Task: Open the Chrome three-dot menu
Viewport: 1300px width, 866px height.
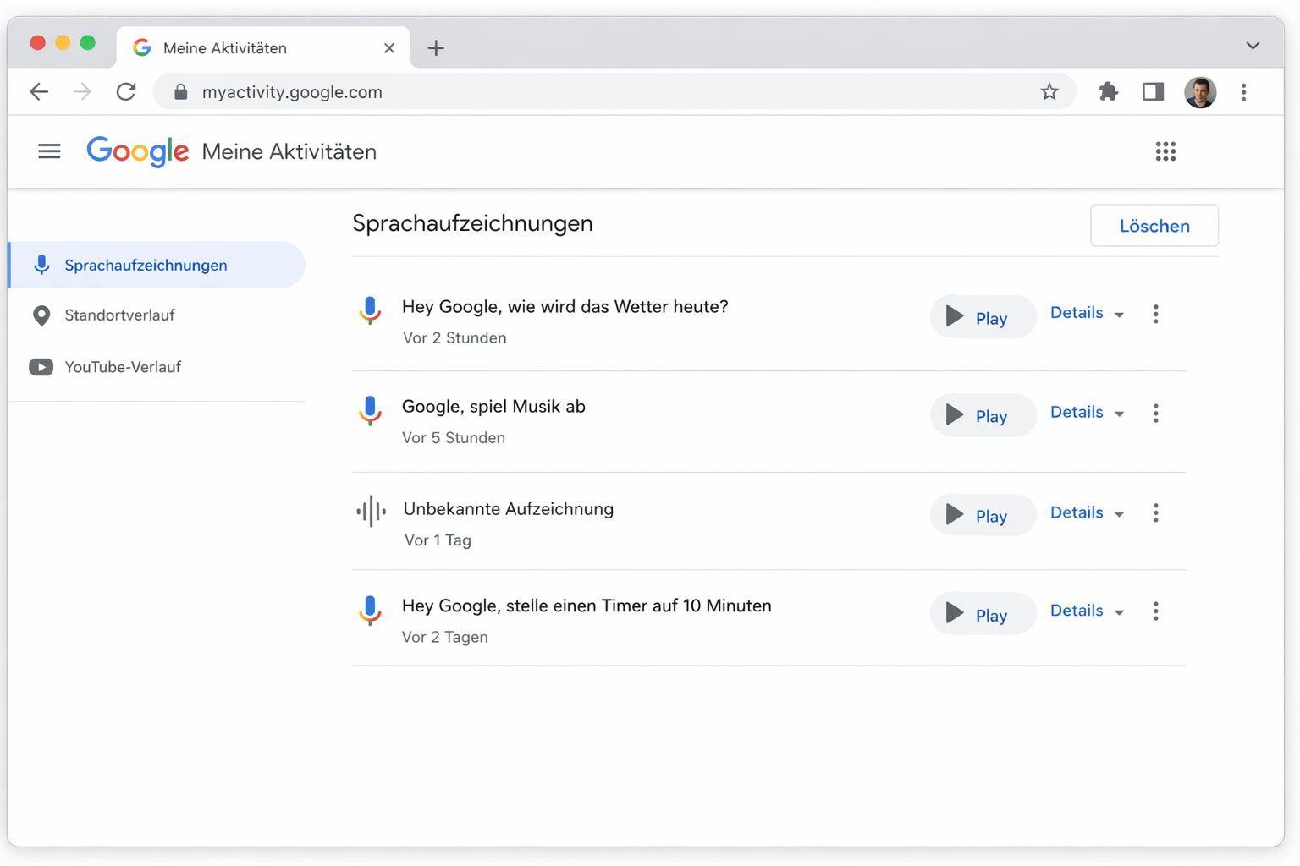Action: [x=1243, y=91]
